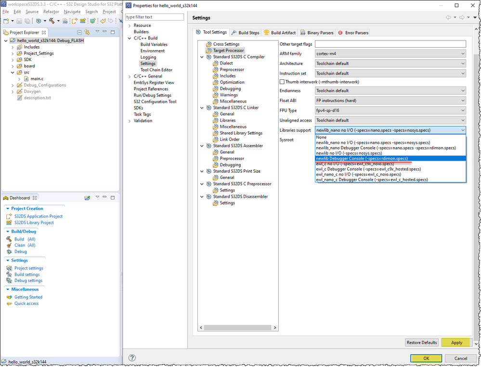The height and width of the screenshot is (367, 481).
Task: Collapse the Standard S32DS C Compiler section
Action: 202,56
